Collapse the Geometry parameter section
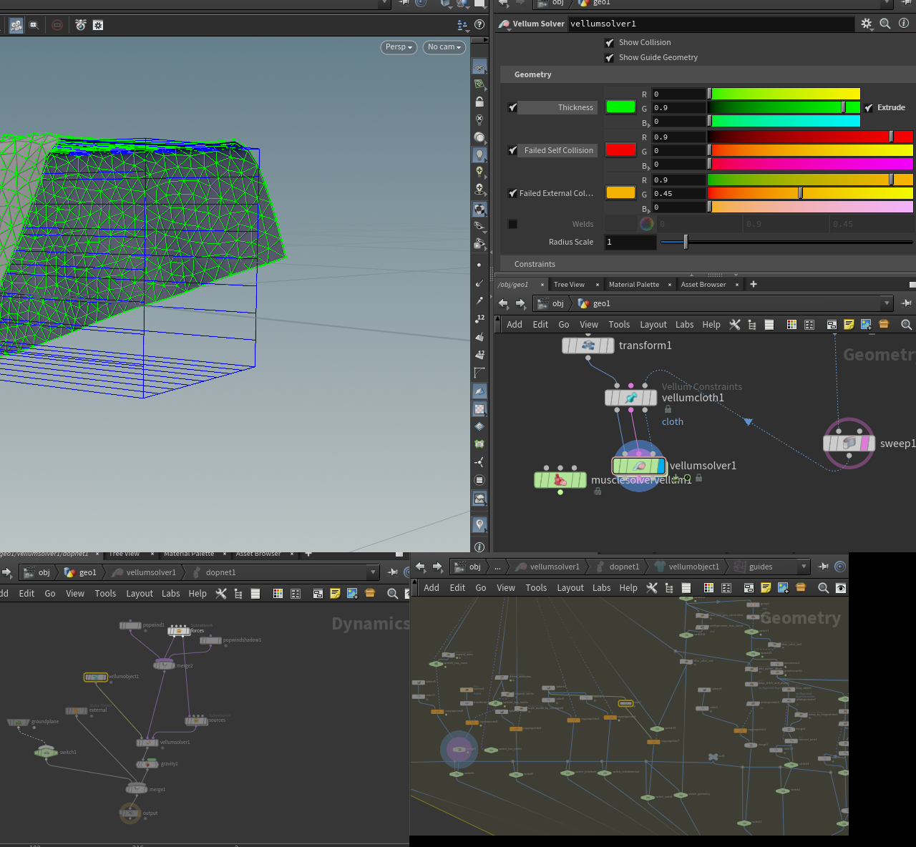 coord(532,74)
